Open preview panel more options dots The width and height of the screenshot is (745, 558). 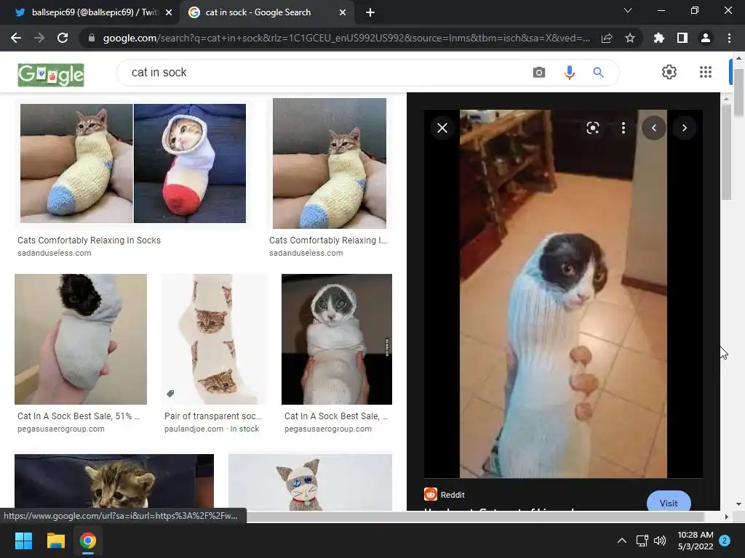coord(624,128)
